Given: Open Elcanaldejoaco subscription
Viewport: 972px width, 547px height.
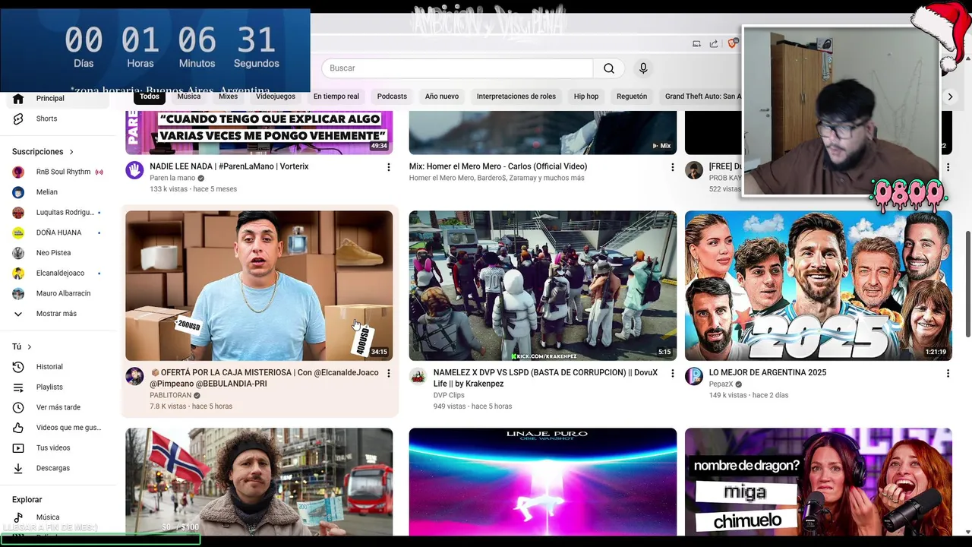Looking at the screenshot, I should click(x=61, y=273).
